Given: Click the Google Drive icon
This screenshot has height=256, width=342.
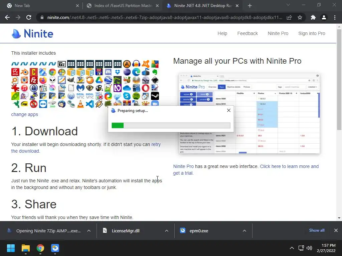Looking at the screenshot, I should tap(99, 80).
